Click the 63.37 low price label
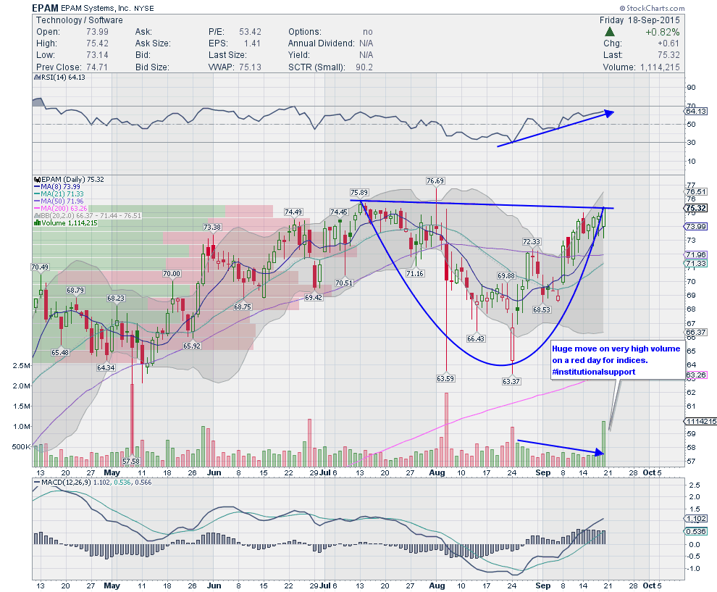717x592 pixels. [511, 381]
